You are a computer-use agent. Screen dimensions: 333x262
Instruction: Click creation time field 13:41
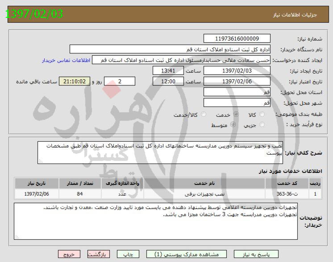168,70
